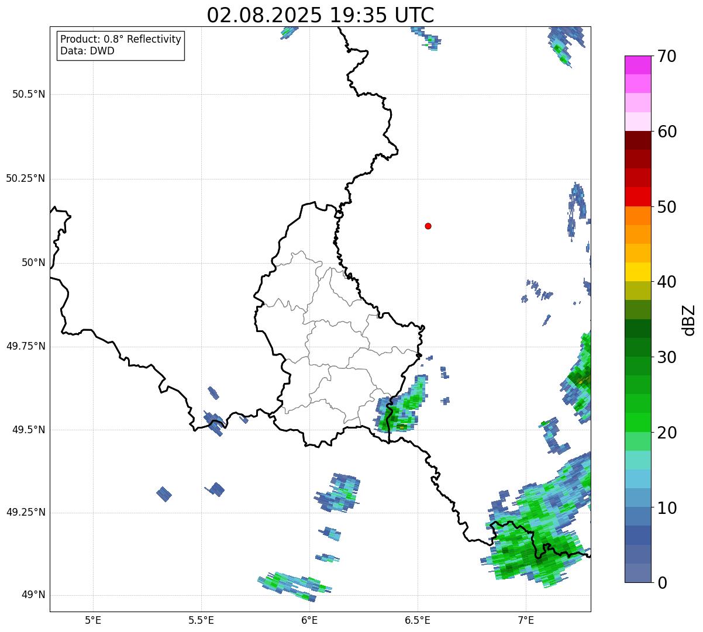This screenshot has height=632, width=703.
Task: Click the colorbar tick label 40
Action: (667, 282)
